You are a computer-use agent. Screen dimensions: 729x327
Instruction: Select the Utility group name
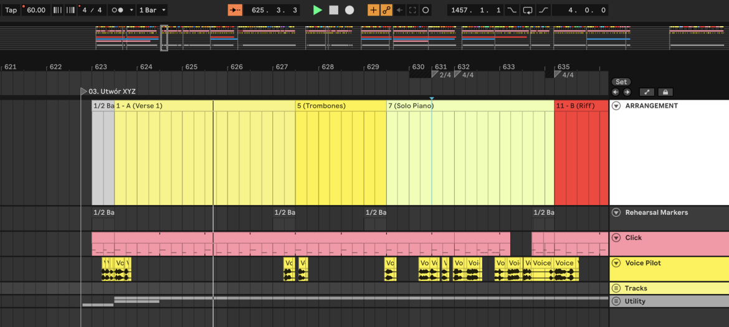click(635, 301)
